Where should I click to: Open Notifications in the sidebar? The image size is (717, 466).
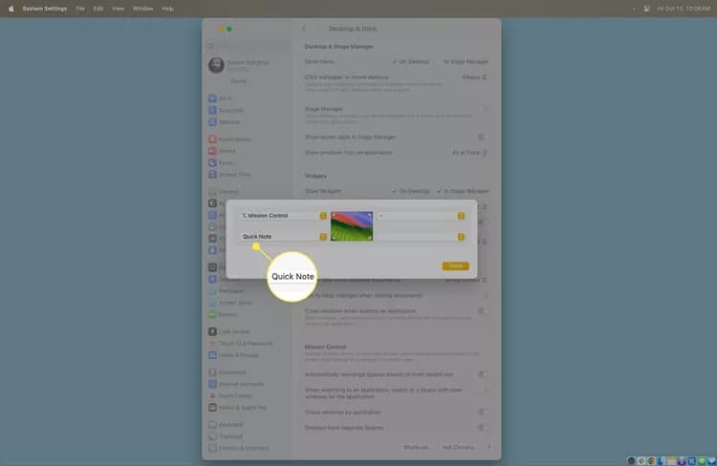[230, 138]
